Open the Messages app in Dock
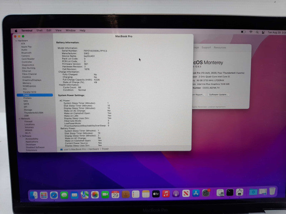This screenshot has width=286, height=214. 64,195
